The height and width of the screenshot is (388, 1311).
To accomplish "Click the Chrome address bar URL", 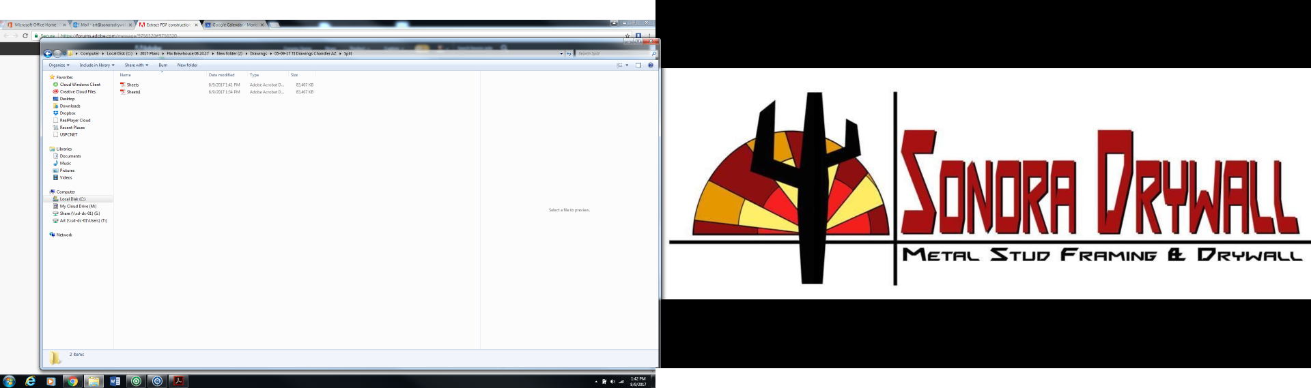I will [119, 35].
